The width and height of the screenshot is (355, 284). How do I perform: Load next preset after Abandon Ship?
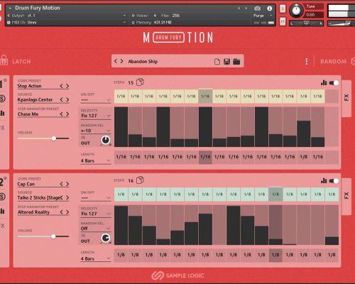point(121,61)
